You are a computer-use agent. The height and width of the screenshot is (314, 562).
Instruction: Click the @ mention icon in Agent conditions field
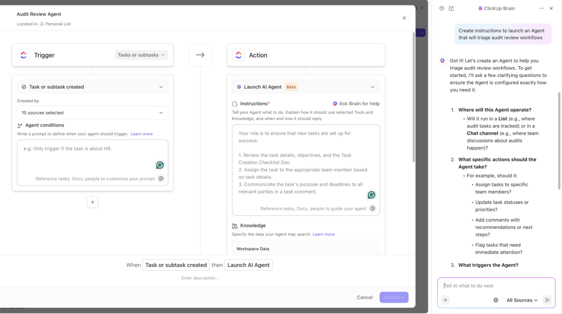pos(161,179)
